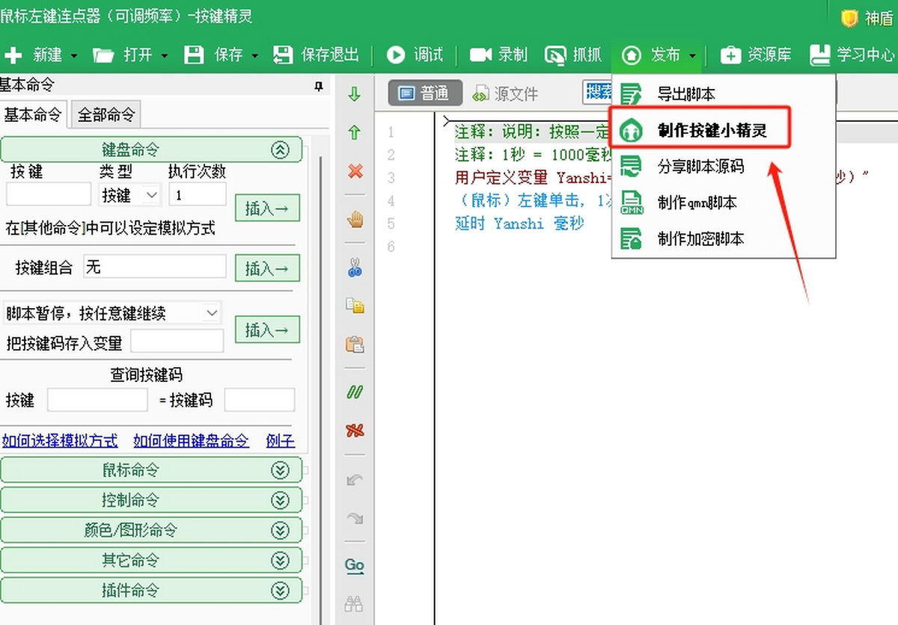Click the clipboard paste icon
This screenshot has width=898, height=625.
[355, 344]
